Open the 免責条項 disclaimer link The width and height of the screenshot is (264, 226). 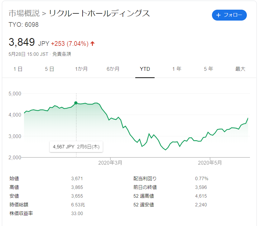[62, 54]
